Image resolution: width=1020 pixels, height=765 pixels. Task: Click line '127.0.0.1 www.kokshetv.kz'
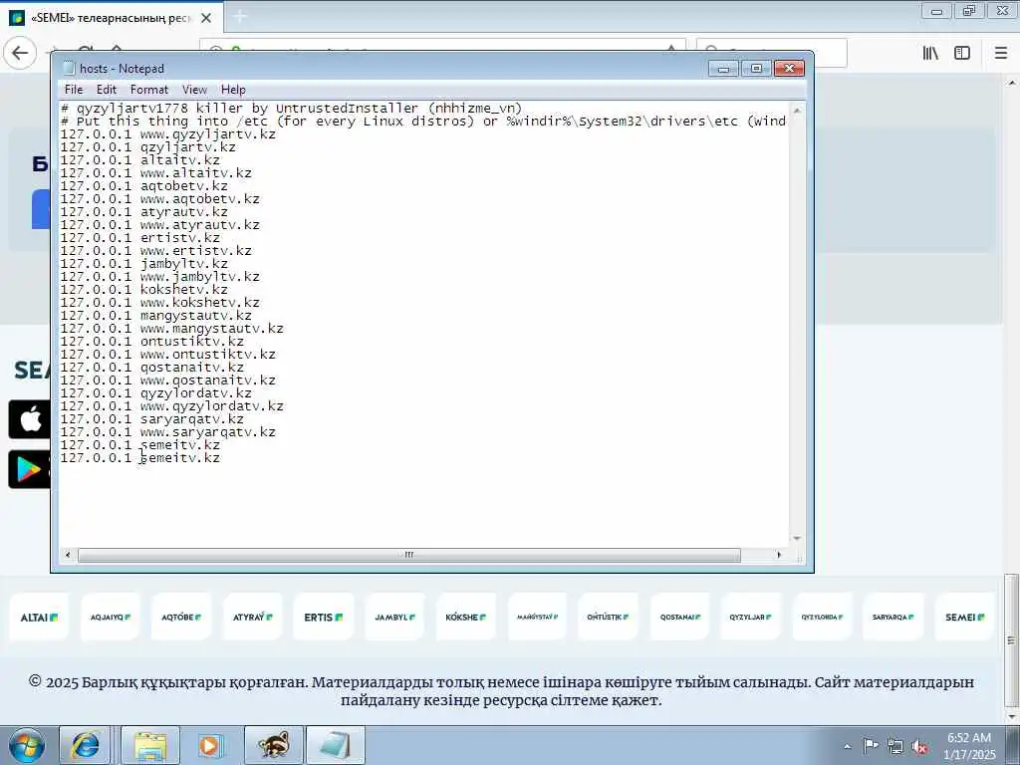tap(160, 303)
